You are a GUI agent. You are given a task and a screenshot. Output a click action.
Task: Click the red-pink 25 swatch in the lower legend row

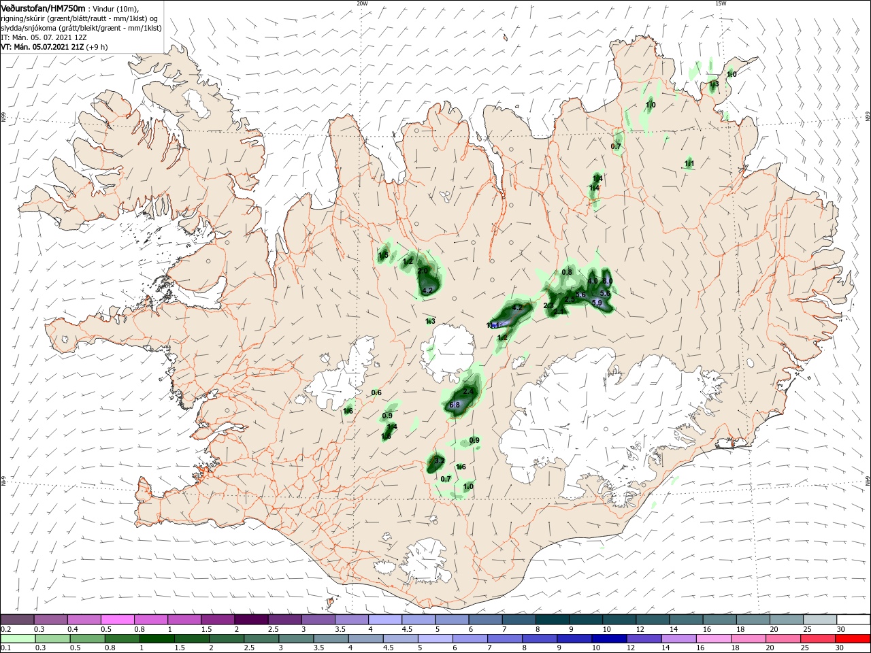[819, 639]
